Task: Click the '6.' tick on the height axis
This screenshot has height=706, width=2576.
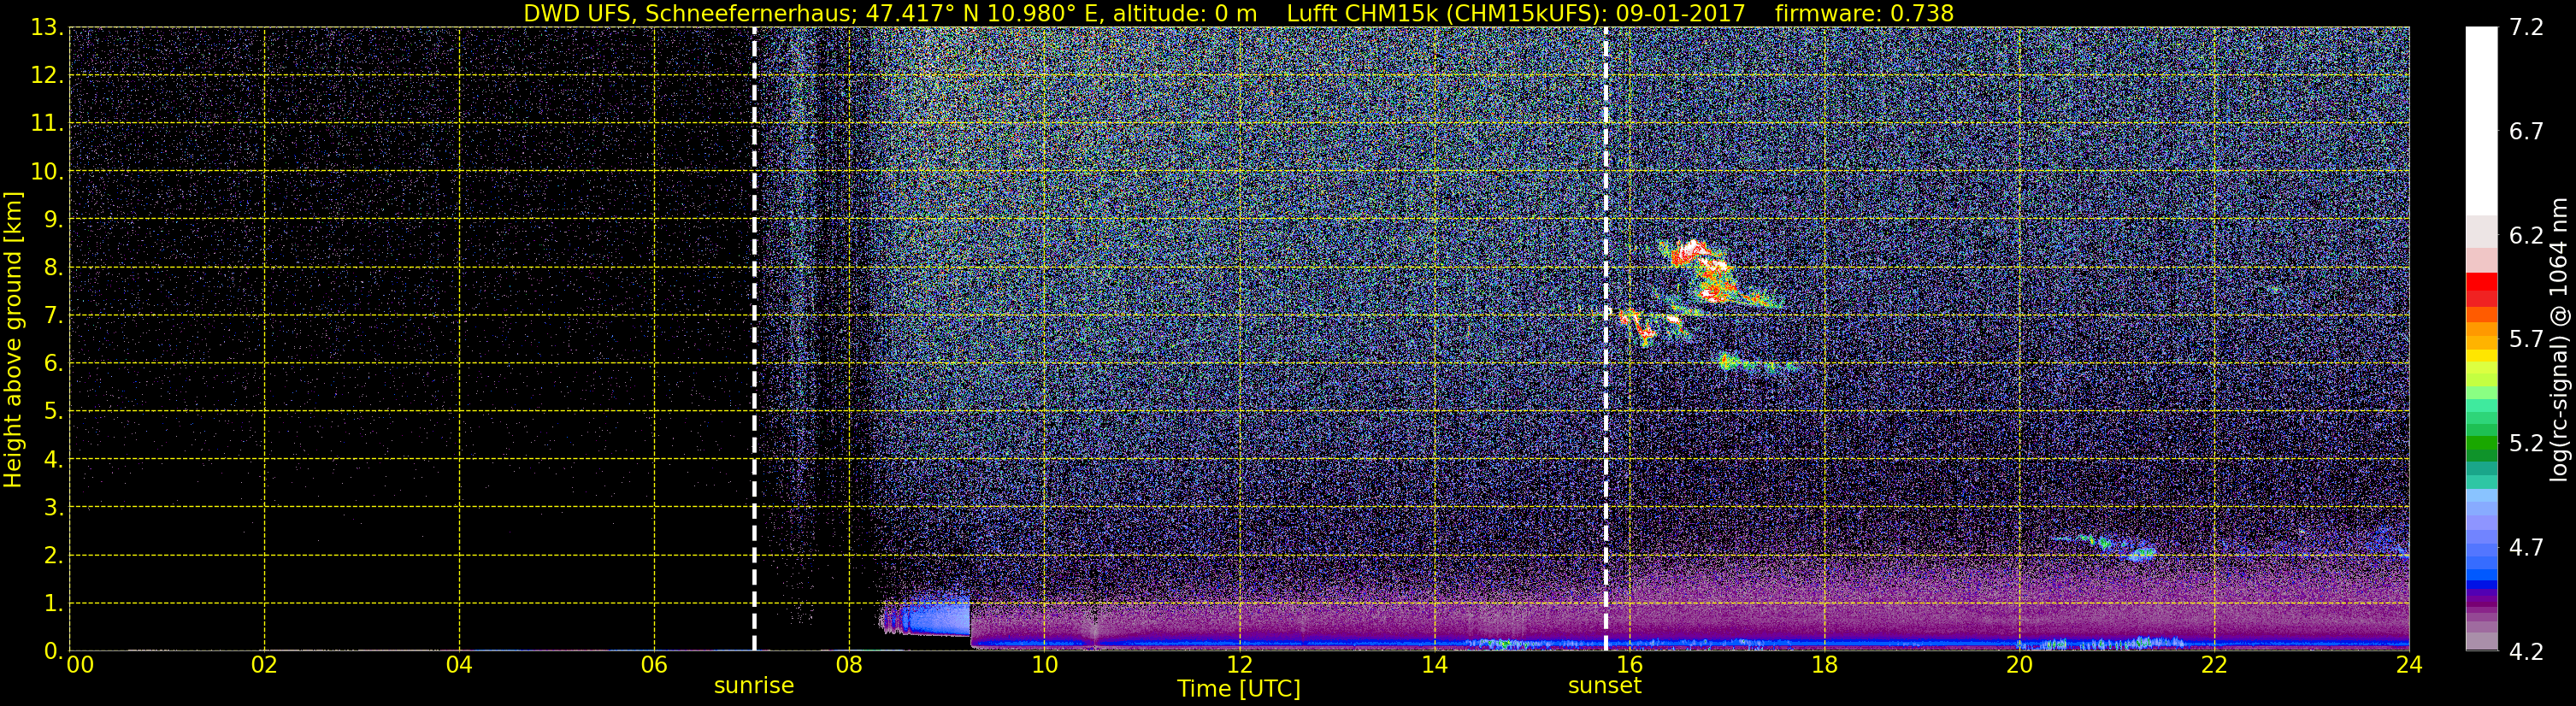Action: [52, 363]
